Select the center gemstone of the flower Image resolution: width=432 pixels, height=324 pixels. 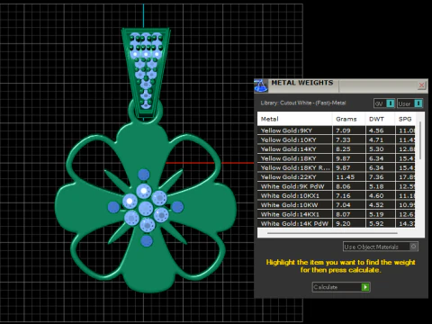[146, 208]
